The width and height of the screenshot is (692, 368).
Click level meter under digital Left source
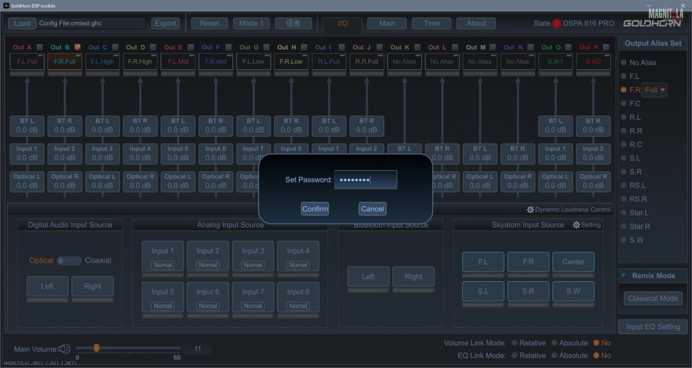point(48,300)
